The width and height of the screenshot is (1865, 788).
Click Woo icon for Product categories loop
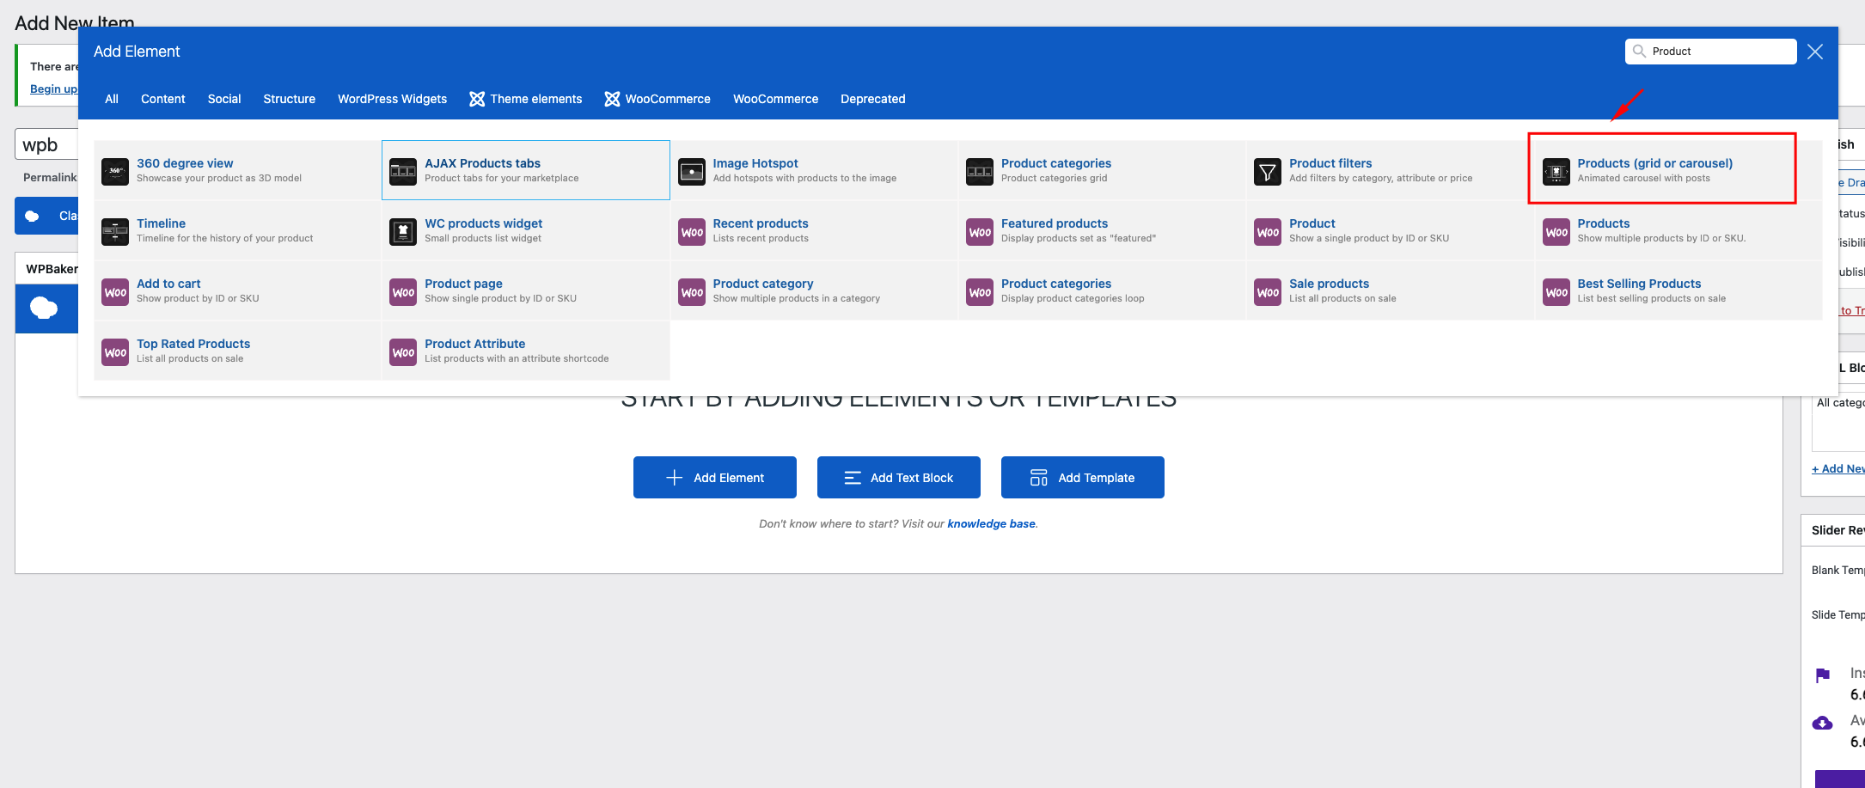pos(980,291)
